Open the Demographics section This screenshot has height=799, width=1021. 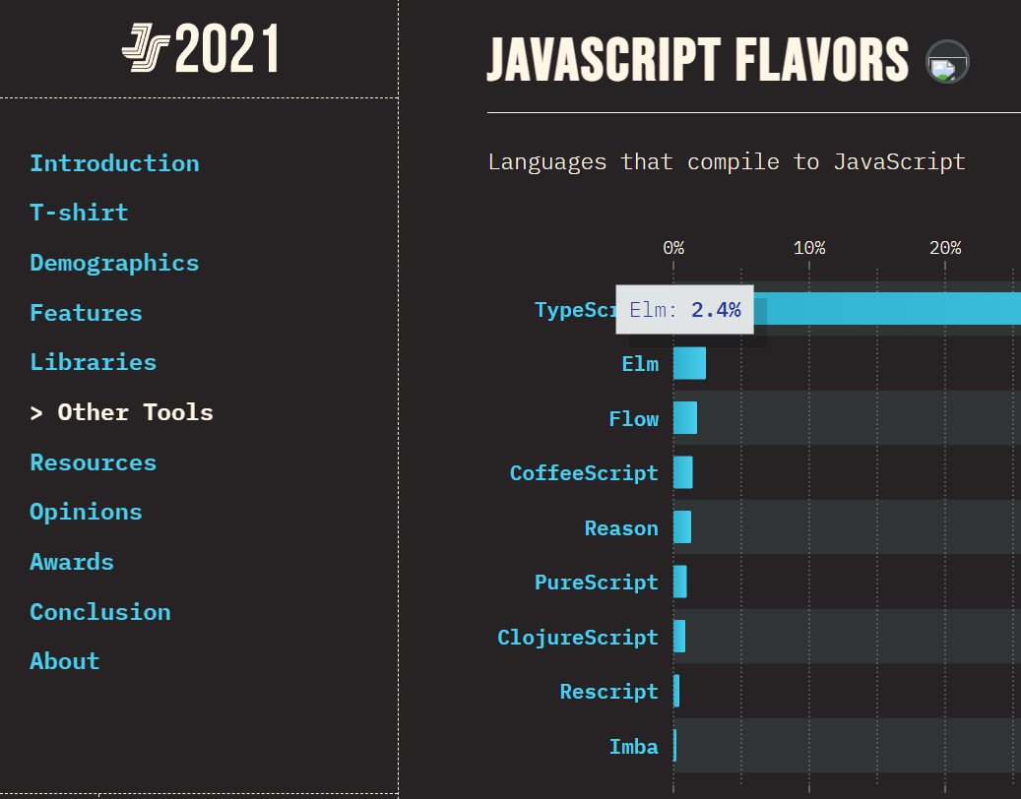(x=114, y=263)
